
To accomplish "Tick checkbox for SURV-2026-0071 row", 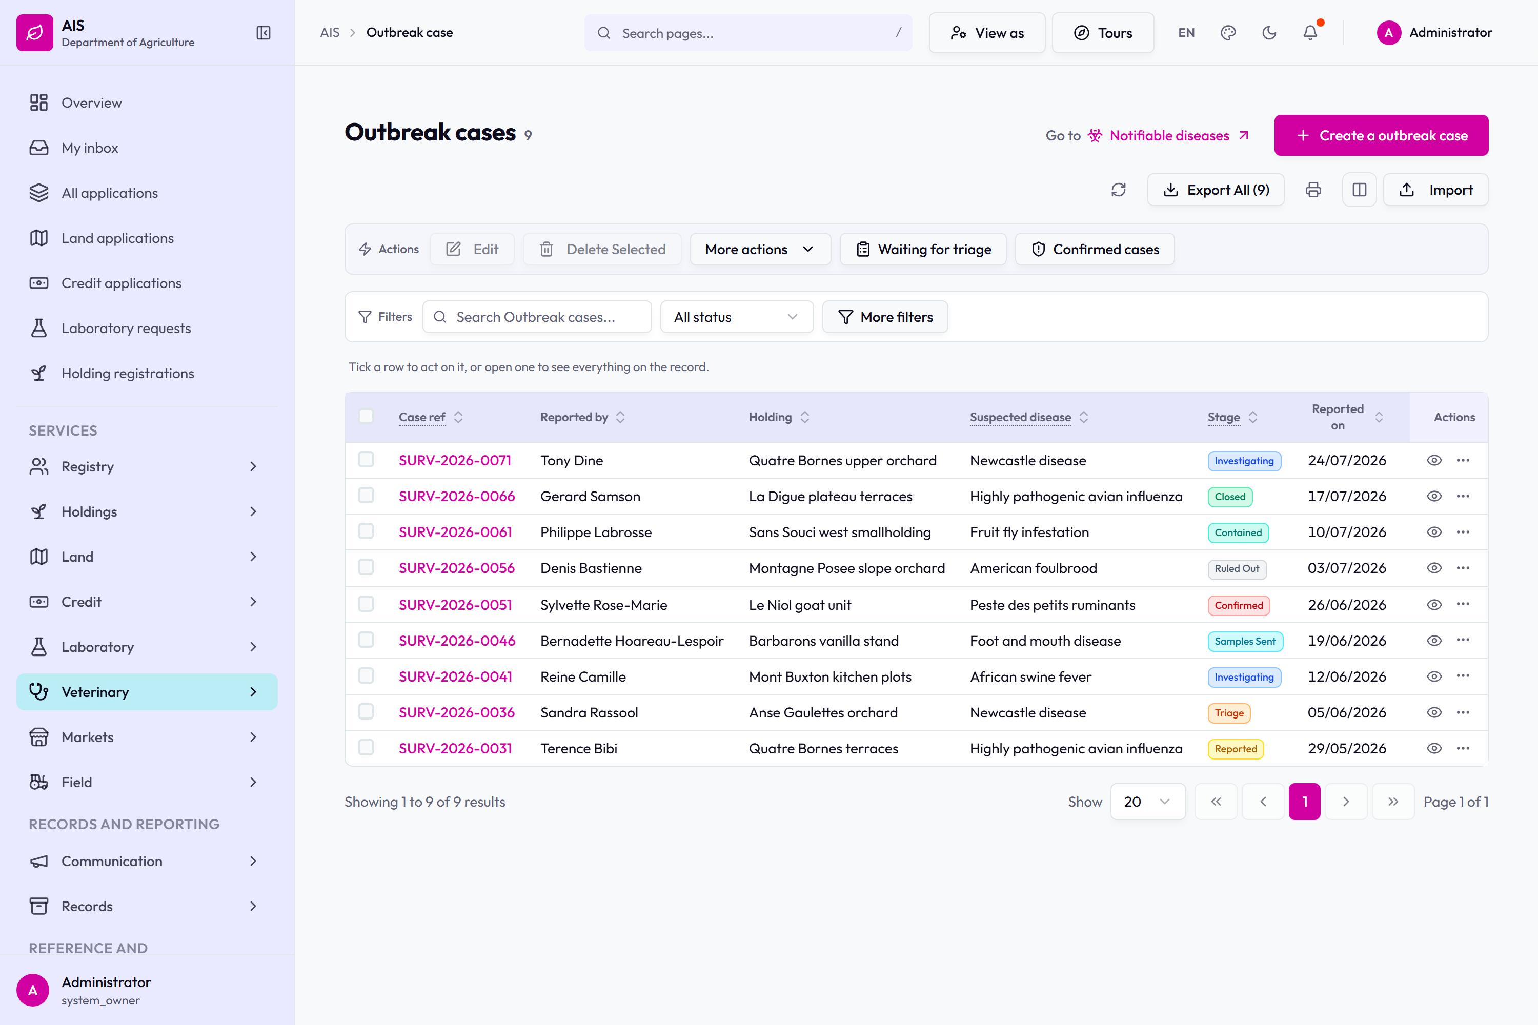I will (366, 460).
